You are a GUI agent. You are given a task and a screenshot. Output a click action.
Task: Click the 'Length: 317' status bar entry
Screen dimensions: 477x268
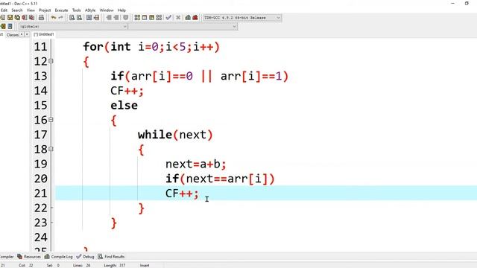(x=114, y=265)
